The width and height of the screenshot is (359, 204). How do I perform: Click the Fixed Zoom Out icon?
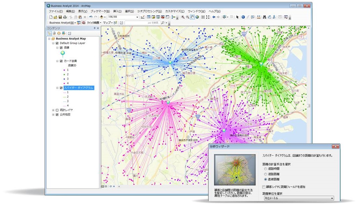tap(208, 17)
